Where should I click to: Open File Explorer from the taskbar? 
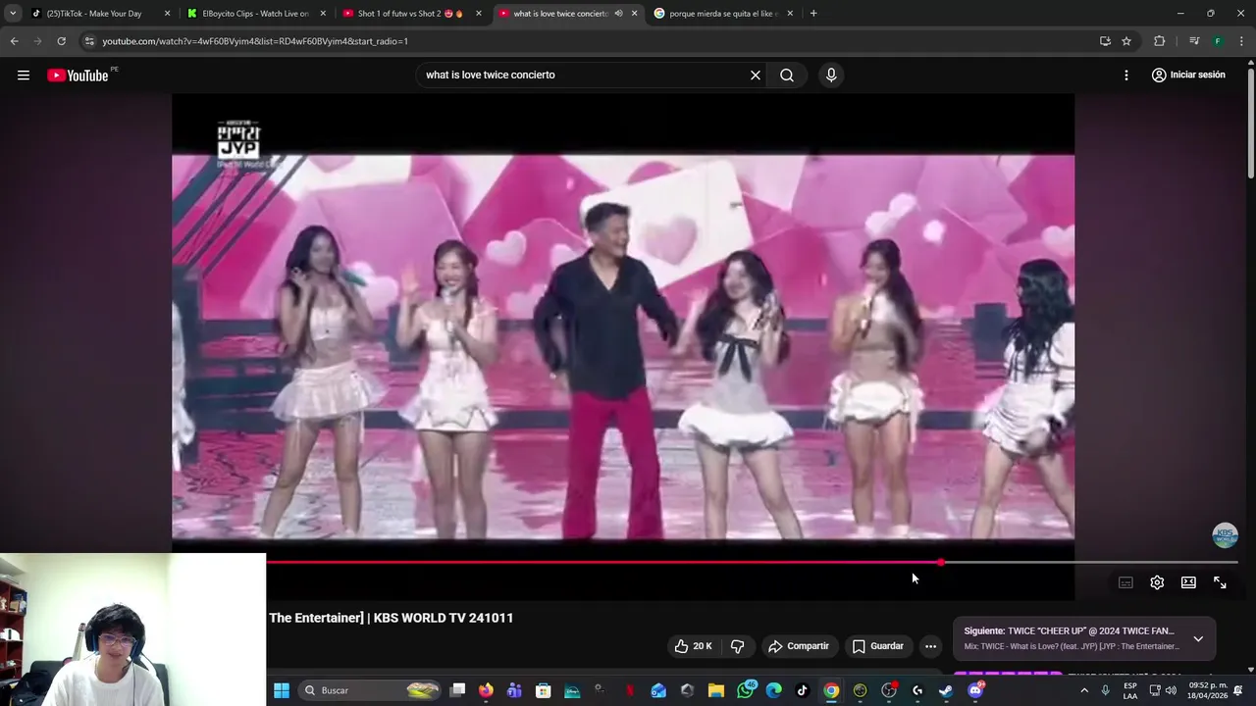coord(716,690)
